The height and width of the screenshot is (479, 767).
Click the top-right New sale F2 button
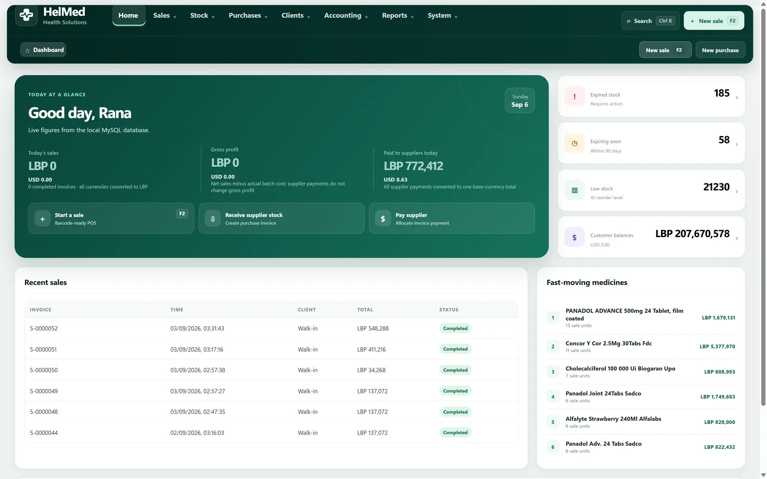click(714, 21)
